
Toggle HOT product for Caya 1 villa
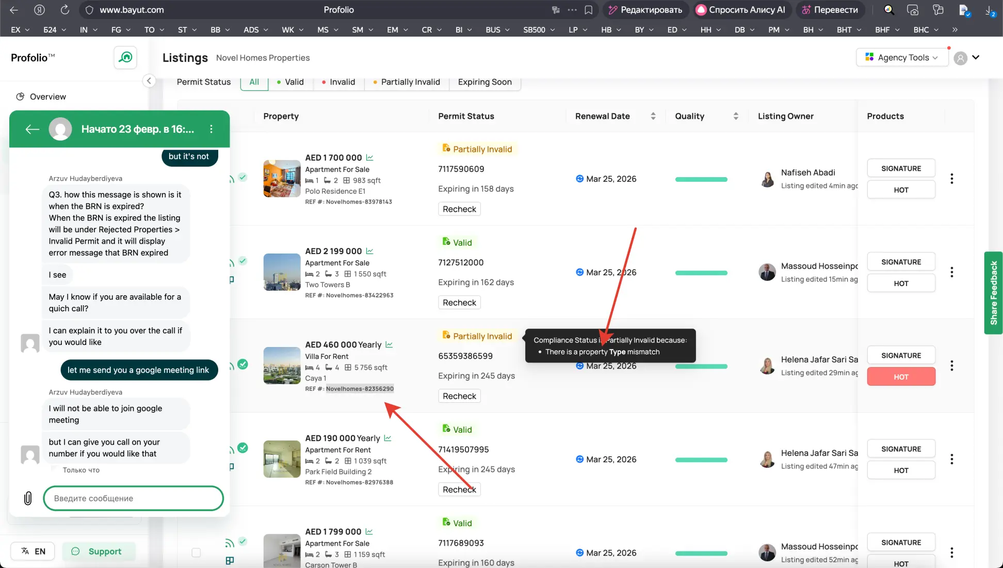901,377
